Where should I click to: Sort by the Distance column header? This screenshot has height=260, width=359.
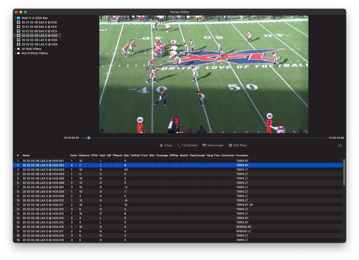(x=84, y=155)
